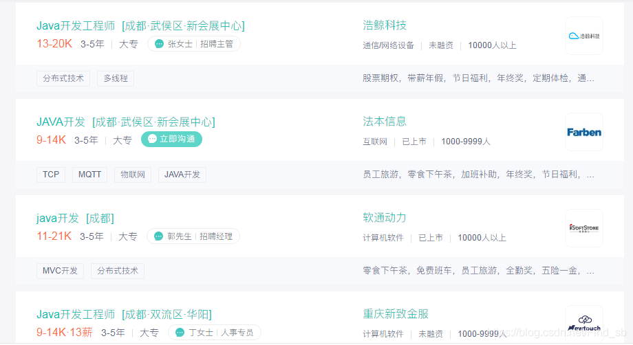Visit the 浩鲸科技 company page

click(x=385, y=25)
